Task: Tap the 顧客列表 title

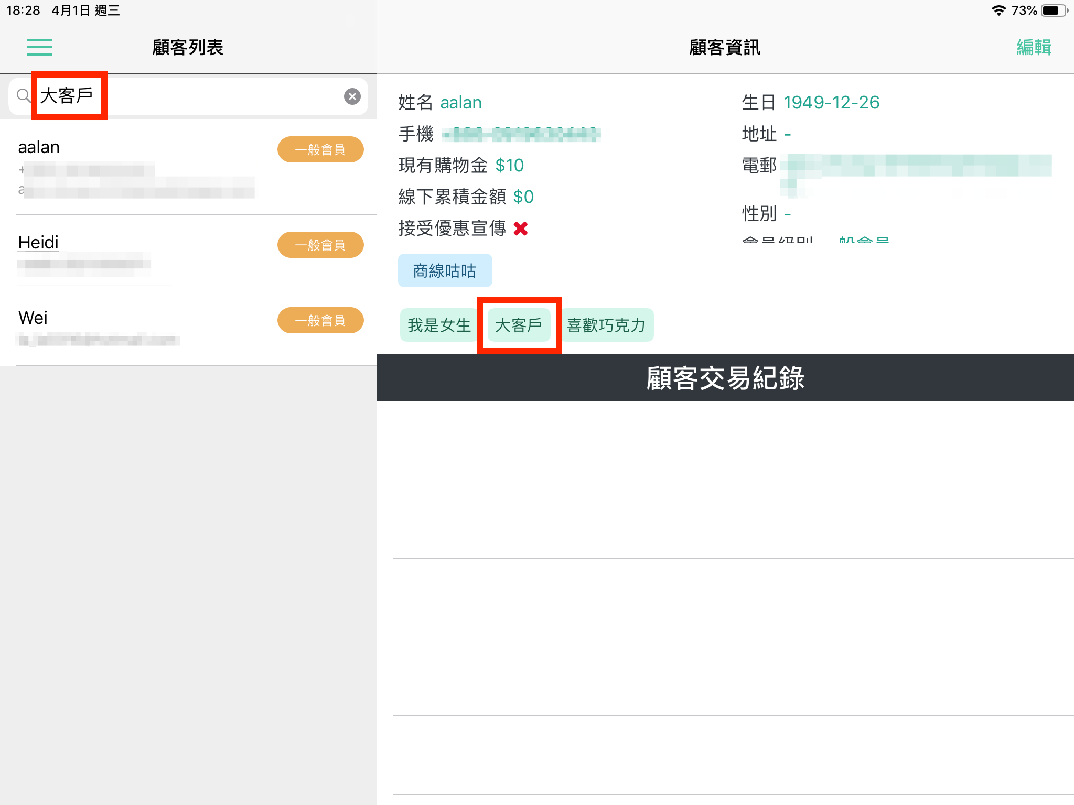Action: pyautogui.click(x=188, y=47)
